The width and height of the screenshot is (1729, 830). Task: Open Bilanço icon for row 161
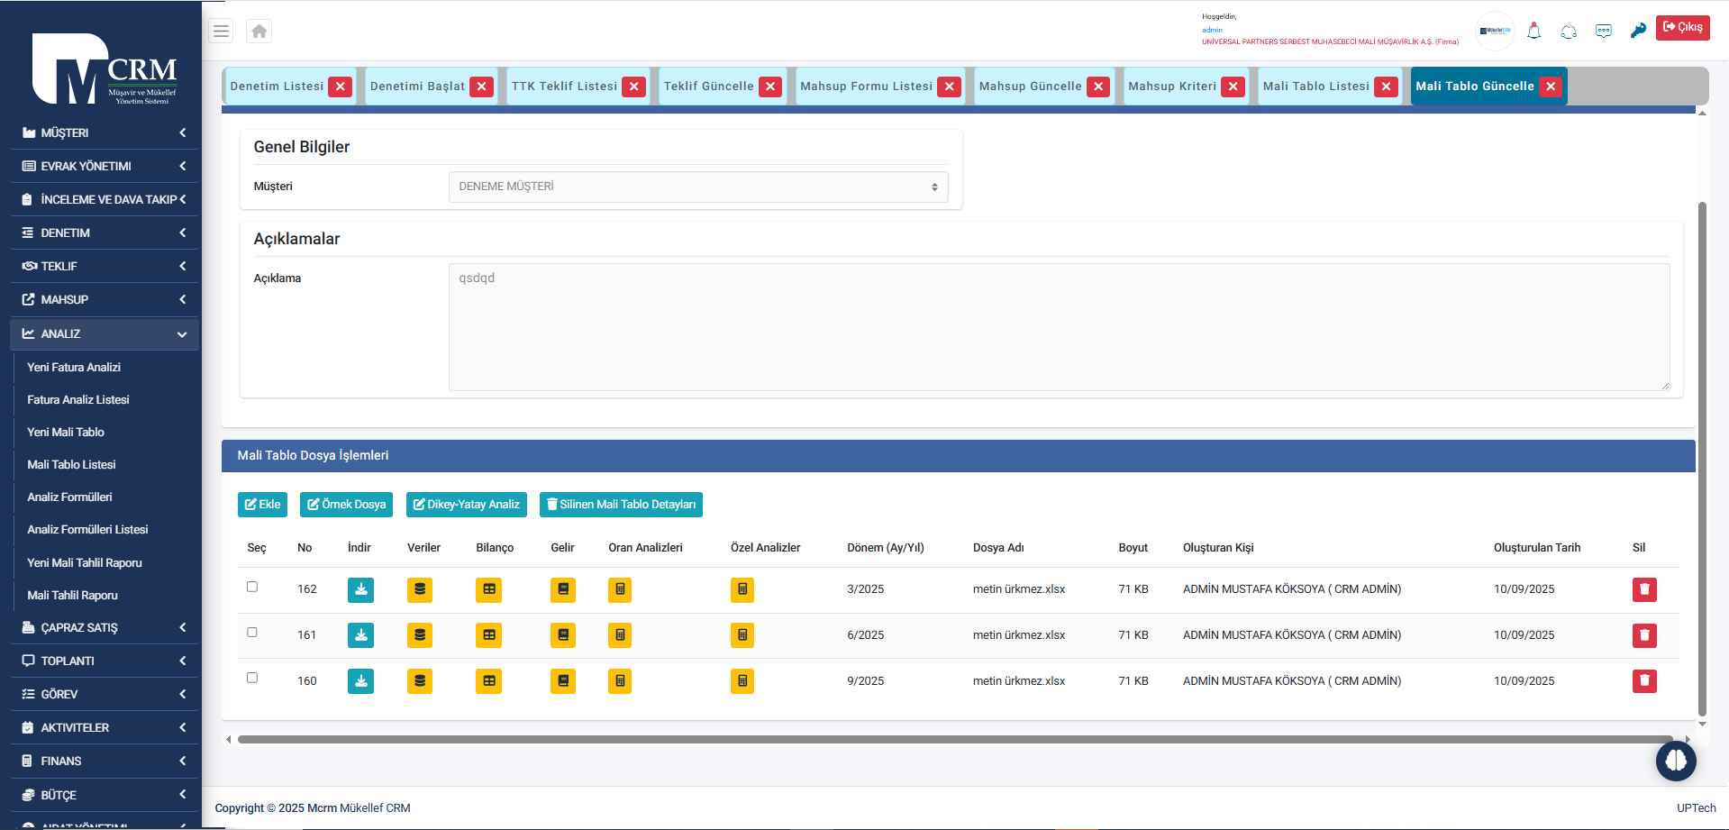488,635
